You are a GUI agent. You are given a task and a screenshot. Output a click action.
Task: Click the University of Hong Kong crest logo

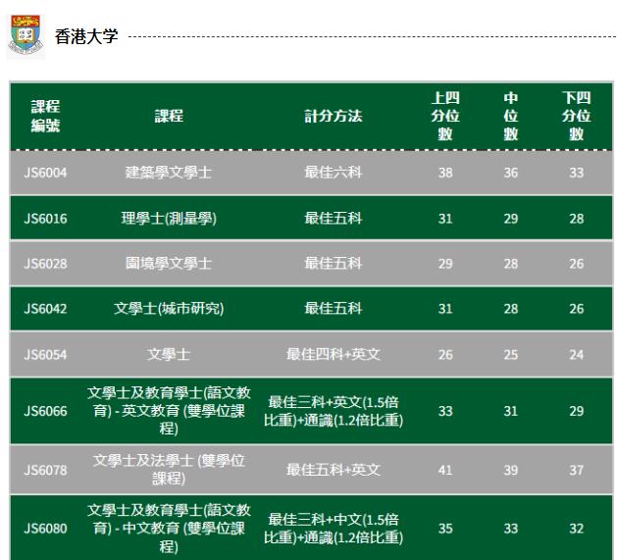[x=26, y=35]
